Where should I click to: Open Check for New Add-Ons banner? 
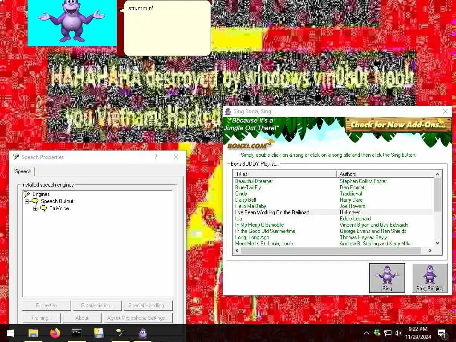click(x=398, y=125)
